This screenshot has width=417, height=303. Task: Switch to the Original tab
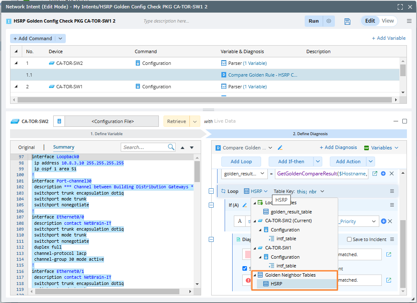26,147
